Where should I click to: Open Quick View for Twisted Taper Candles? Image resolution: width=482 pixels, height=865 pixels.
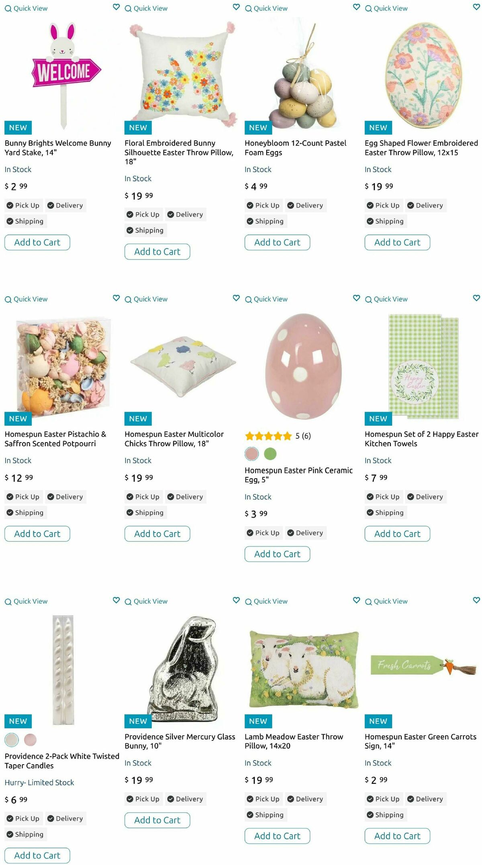(26, 601)
